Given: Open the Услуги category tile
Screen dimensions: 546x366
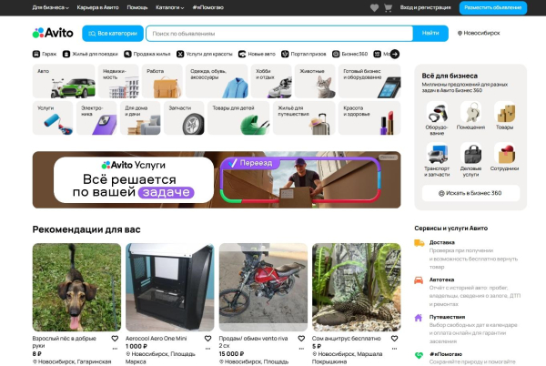Looking at the screenshot, I should coord(53,118).
